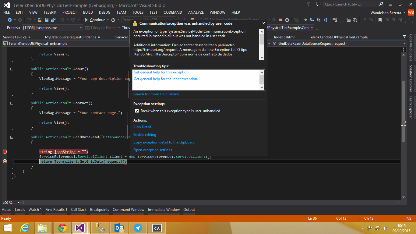This screenshot has height=234, width=416.
Task: Click the Restart debugging icon
Action: (x=287, y=20)
